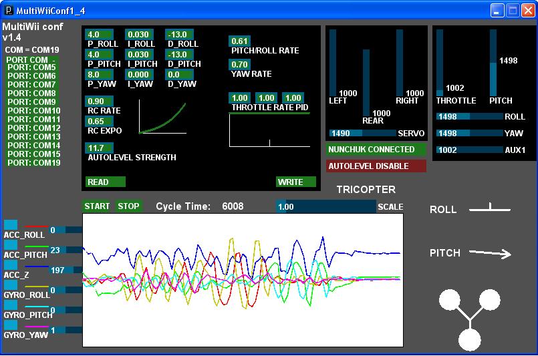Click the AUTOLEVEL STRENGTH value 11.7
Image resolution: width=538 pixels, height=356 pixels.
point(99,148)
